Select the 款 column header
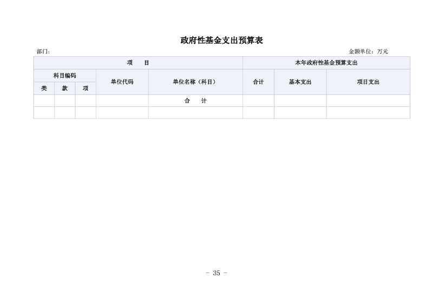This screenshot has height=305, width=433. pyautogui.click(x=64, y=88)
